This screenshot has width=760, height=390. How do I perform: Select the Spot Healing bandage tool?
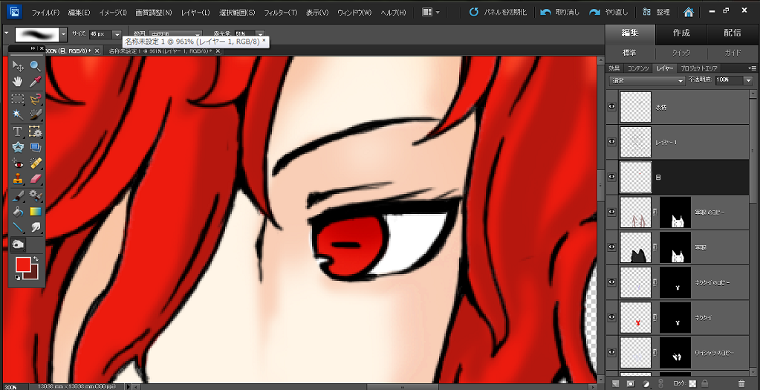tap(35, 163)
